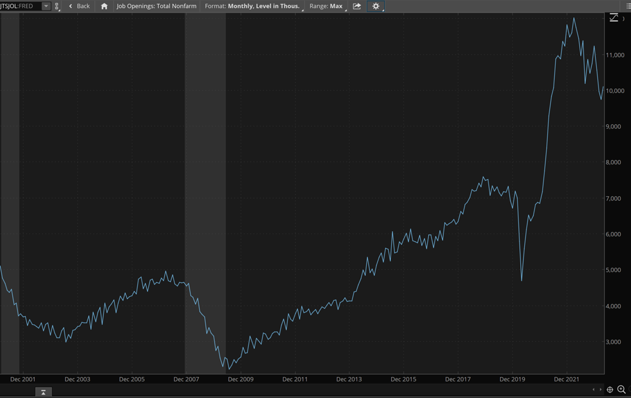This screenshot has width=631, height=398.
Task: Click the JTSJOL:FRED symbol input field
Action: (x=21, y=6)
